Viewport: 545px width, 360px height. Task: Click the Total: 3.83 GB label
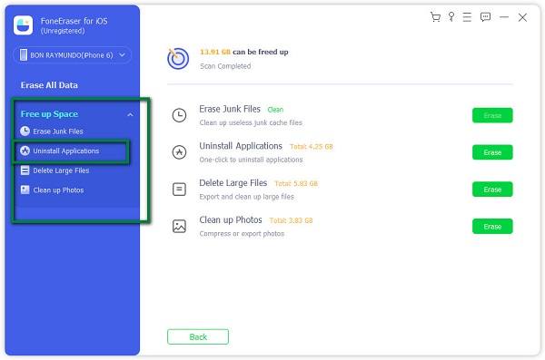tap(291, 220)
